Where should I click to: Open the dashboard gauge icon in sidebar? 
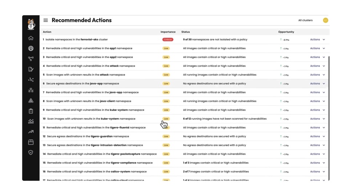[x=31, y=48]
